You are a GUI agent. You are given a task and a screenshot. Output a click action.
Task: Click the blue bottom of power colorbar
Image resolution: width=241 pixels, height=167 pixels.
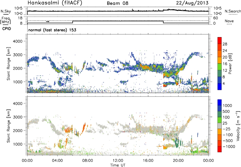click(x=220, y=87)
